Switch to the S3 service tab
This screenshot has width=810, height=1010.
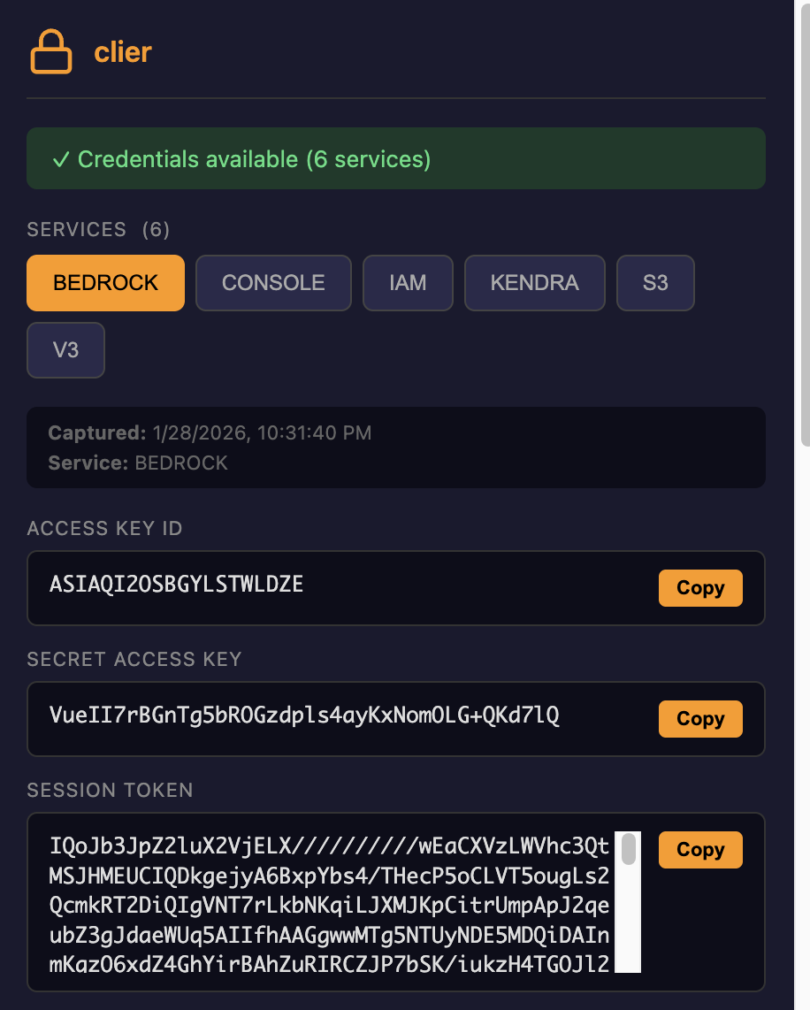[655, 283]
